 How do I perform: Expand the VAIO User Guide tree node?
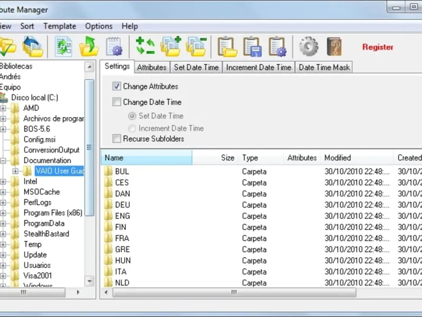[16, 171]
